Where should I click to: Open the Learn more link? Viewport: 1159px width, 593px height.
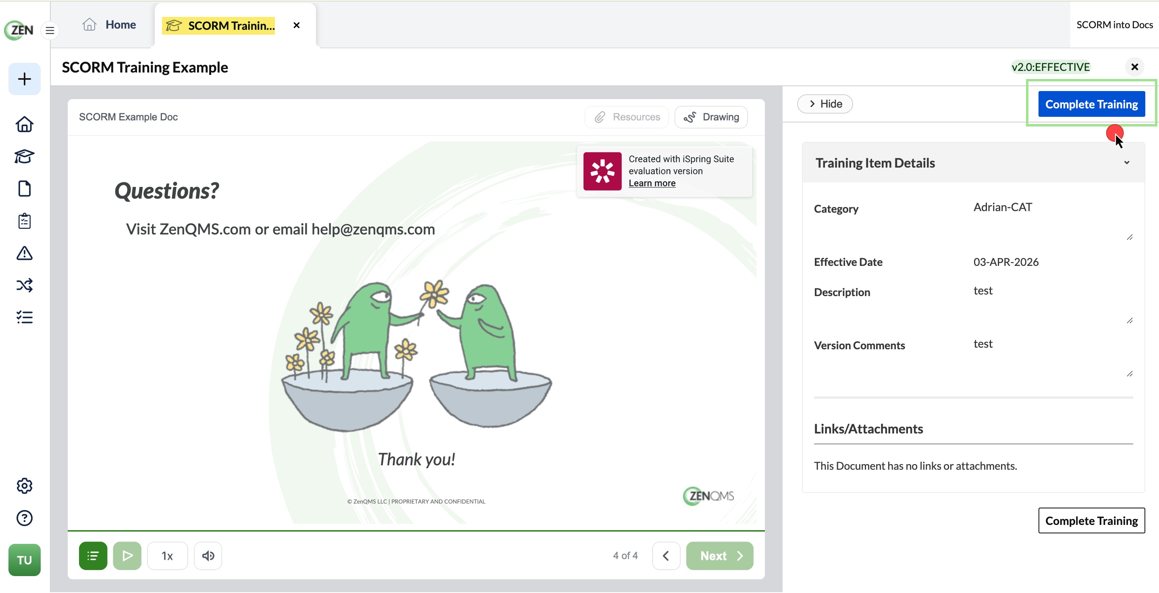coord(652,183)
